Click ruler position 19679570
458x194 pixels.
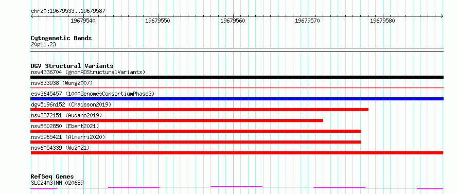[308, 21]
